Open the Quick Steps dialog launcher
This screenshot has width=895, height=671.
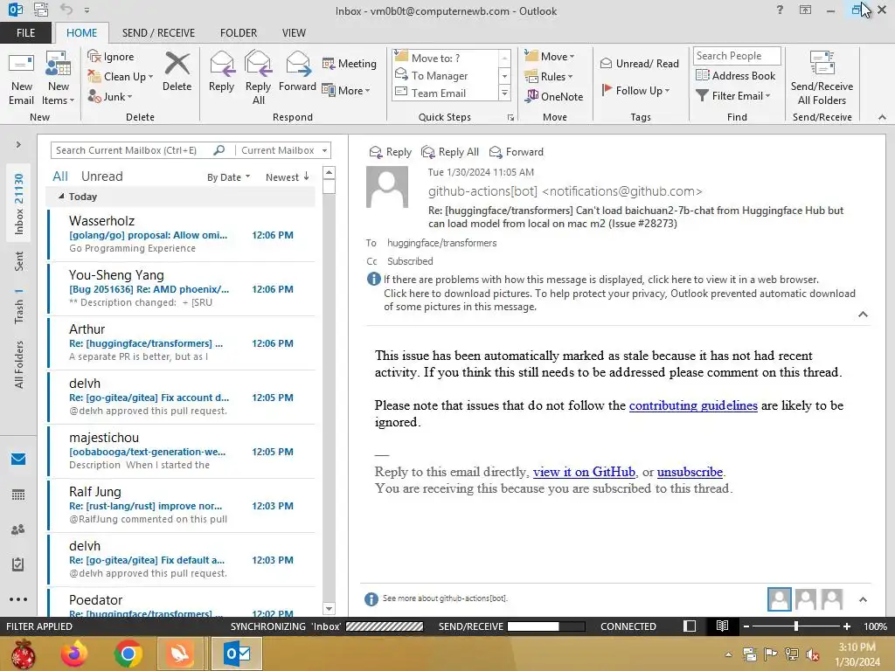point(510,118)
